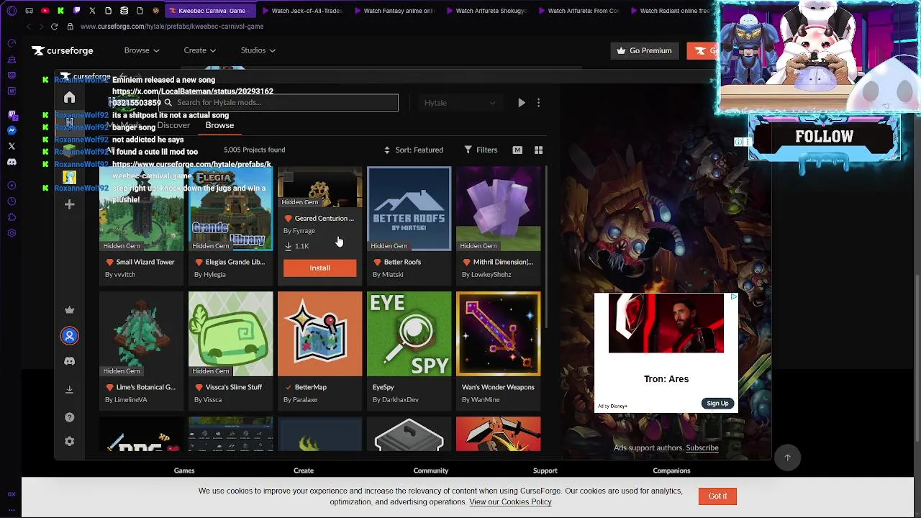
Task: Click the FOLLOW overlay button
Action: pos(824,137)
